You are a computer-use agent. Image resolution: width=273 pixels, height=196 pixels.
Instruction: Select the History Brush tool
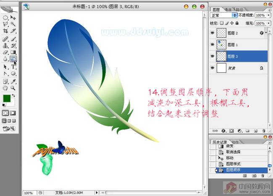click(13, 46)
